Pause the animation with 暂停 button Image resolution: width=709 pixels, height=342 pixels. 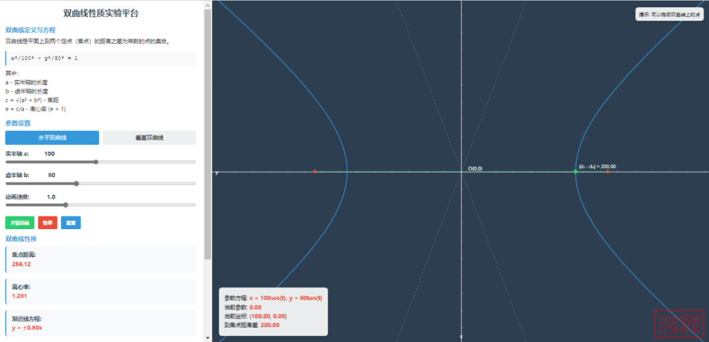point(47,223)
